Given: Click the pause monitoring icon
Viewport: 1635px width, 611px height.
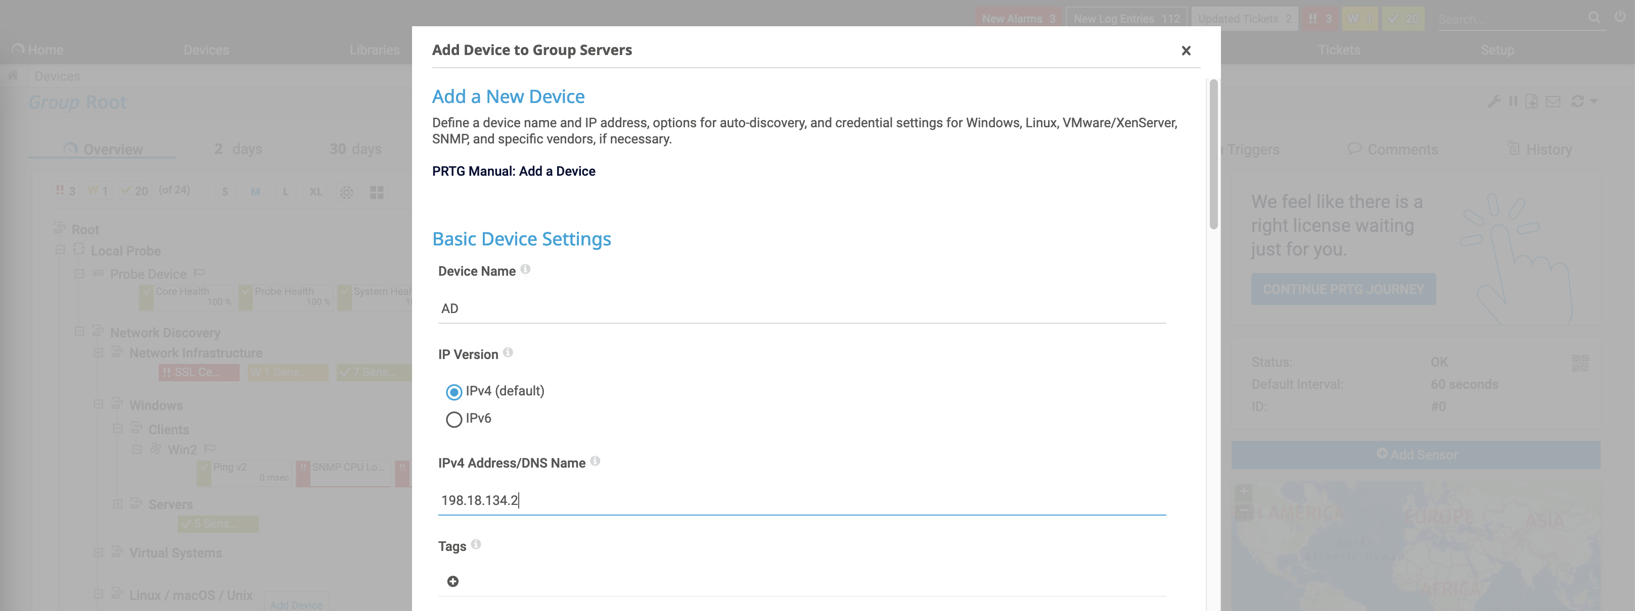Looking at the screenshot, I should tap(1513, 101).
